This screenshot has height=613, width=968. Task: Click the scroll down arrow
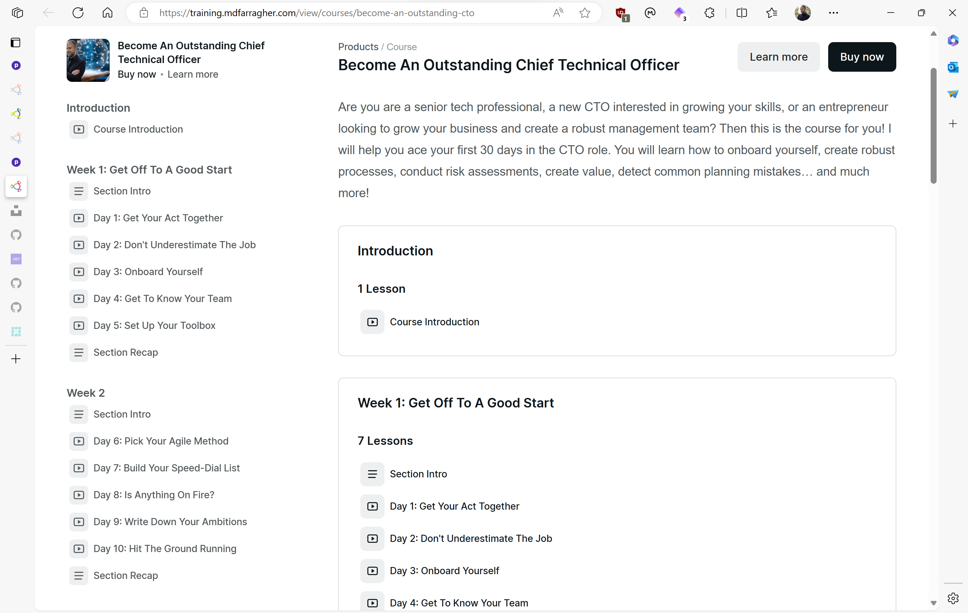coord(933,603)
